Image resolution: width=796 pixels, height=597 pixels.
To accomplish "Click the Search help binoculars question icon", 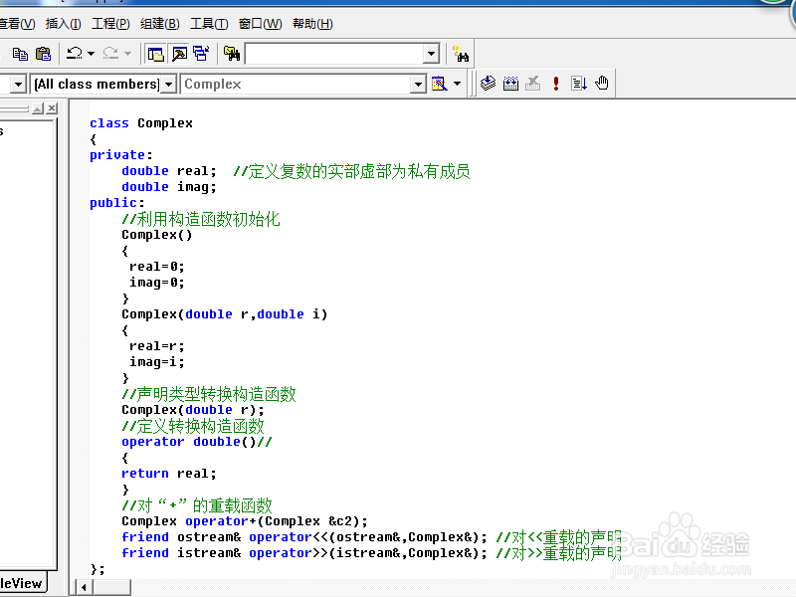I will coord(461,54).
